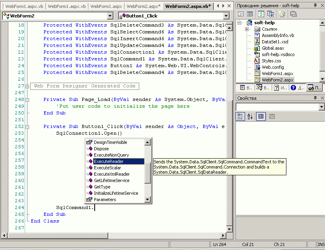
Task: Collapse the soft-help project node
Action: coord(239,23)
